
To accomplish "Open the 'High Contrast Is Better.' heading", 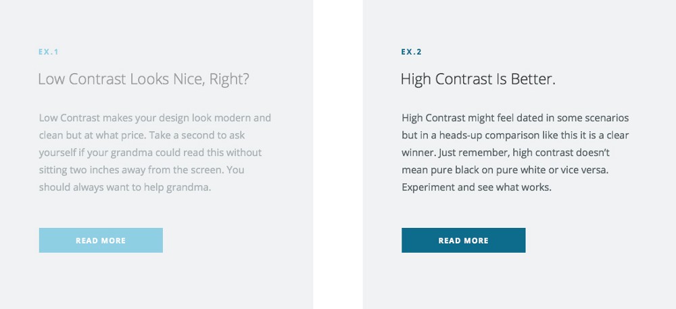I will point(478,80).
